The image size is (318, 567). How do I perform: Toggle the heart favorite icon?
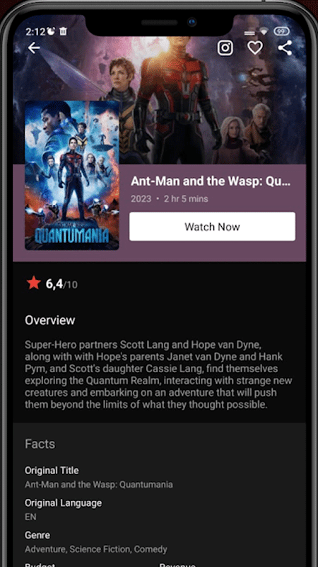[255, 47]
